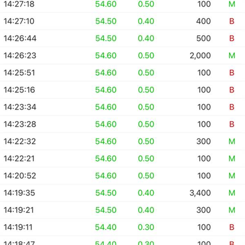Viewport: 245px width, 245px height.
Task: Click the 0.40 change at 14:19:21
Action: [146, 210]
